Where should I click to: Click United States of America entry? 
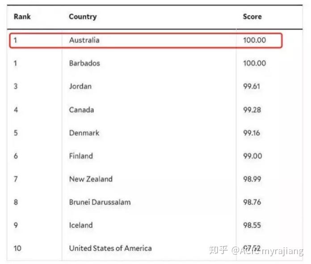(x=110, y=248)
